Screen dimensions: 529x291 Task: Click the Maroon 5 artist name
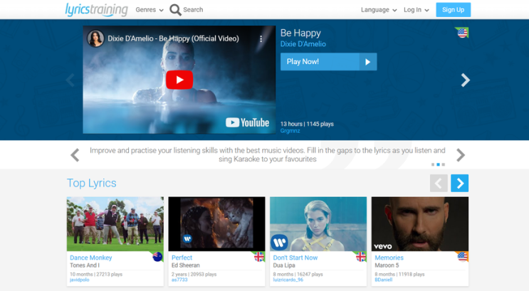point(387,265)
